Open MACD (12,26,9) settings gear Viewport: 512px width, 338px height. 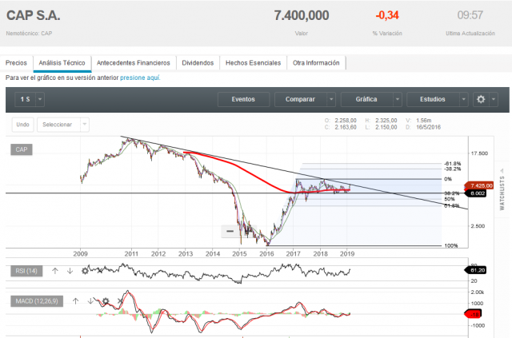106,300
